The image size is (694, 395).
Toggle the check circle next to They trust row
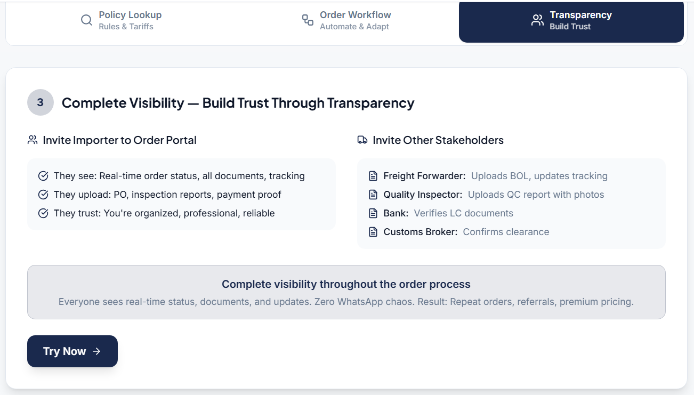click(x=43, y=213)
